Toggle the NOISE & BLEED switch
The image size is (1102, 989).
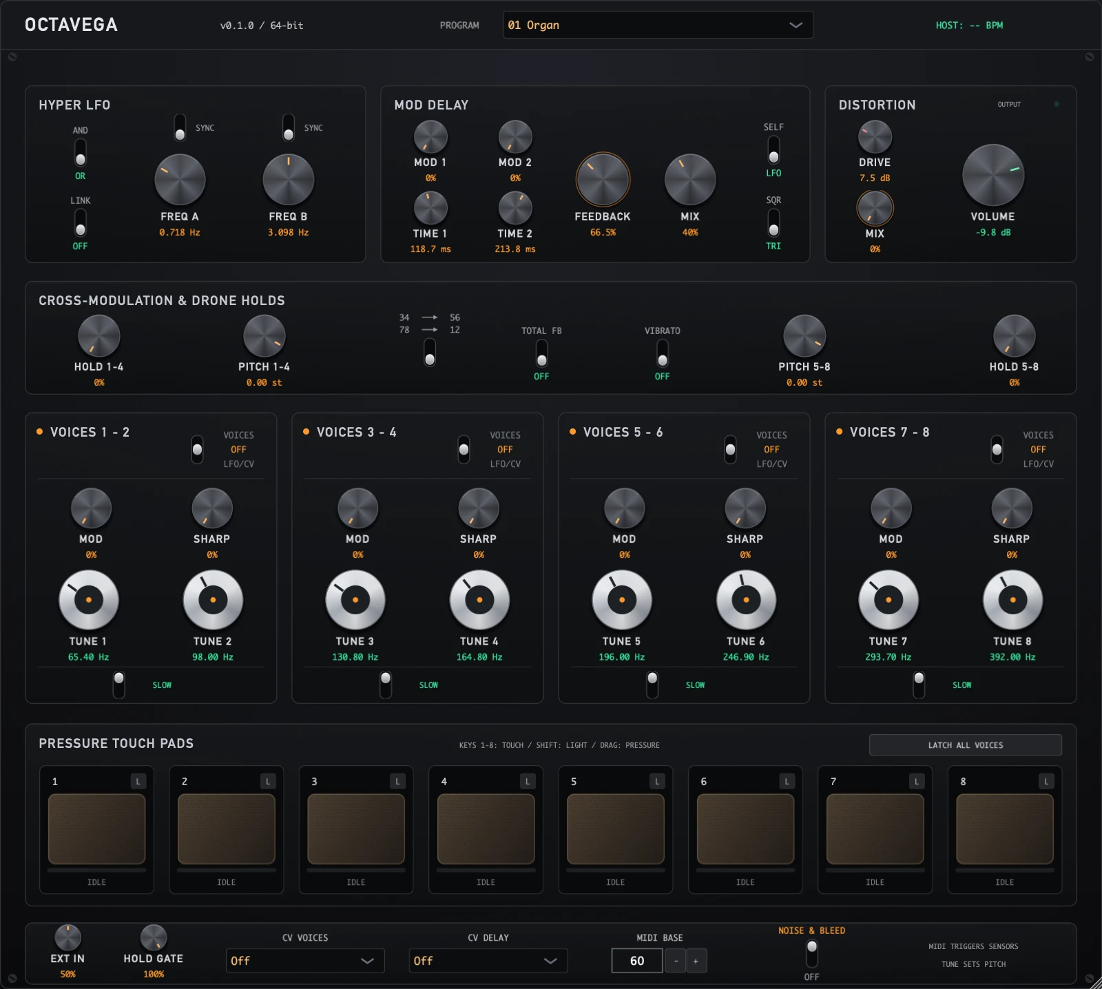[812, 953]
